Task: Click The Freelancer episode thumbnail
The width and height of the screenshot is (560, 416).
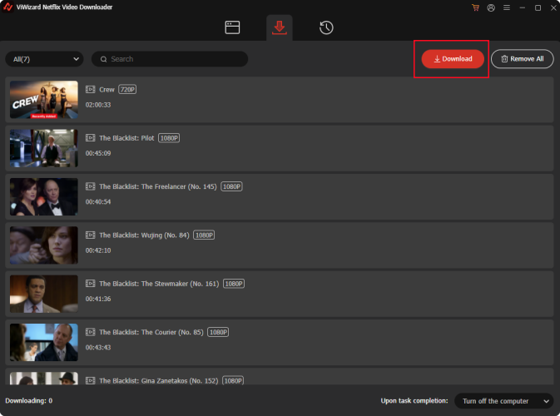Action: coord(44,196)
